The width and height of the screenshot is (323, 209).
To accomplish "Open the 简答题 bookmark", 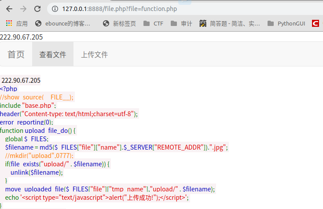I will (230, 23).
